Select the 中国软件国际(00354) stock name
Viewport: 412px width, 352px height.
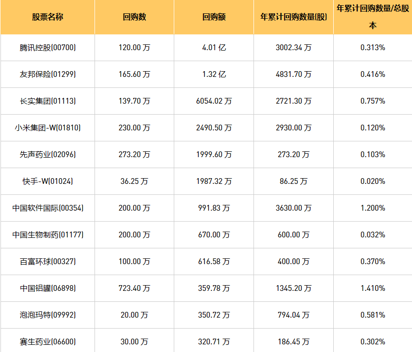48,208
